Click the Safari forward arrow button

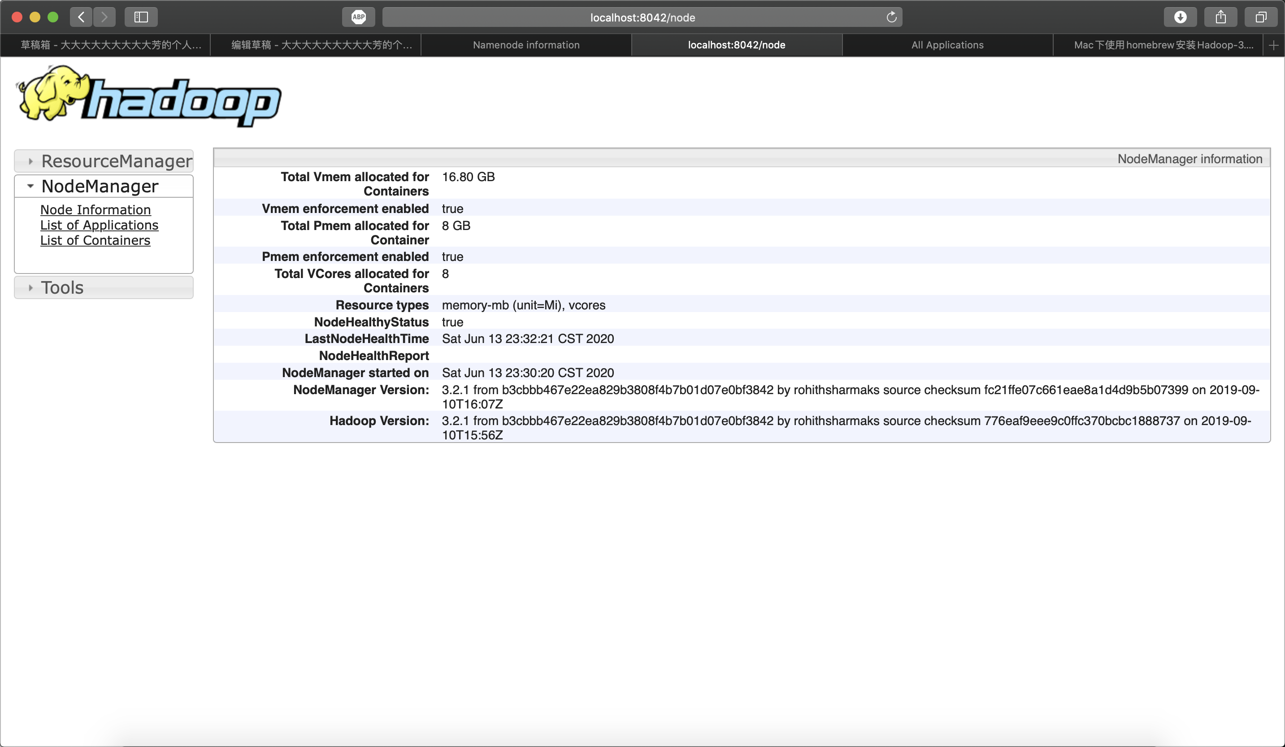(x=104, y=17)
